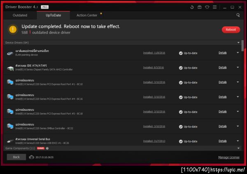Click the USB EHCI #1 device icon
The image size is (247, 174).
(x=10, y=141)
